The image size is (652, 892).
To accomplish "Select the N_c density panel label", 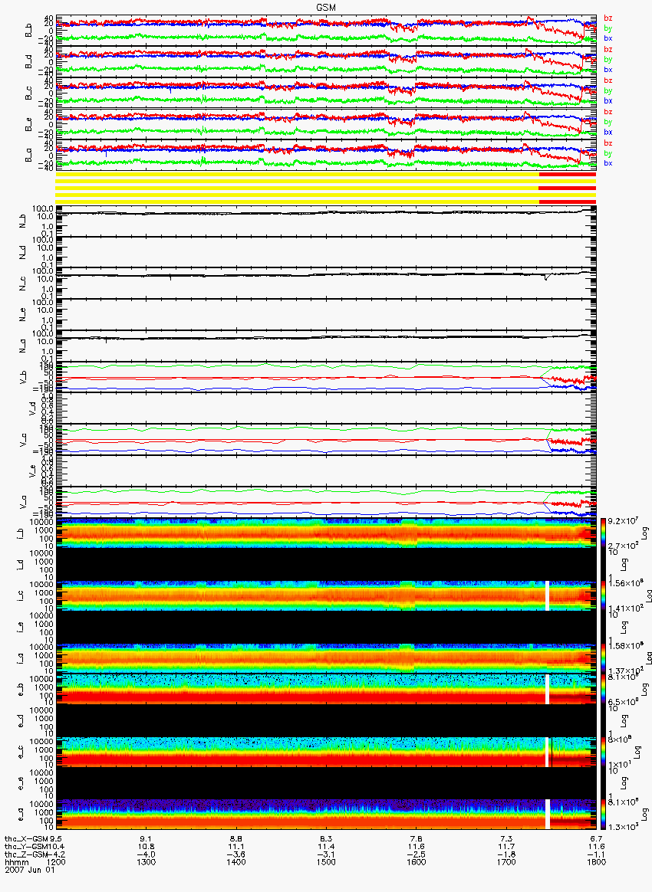I will (x=22, y=284).
